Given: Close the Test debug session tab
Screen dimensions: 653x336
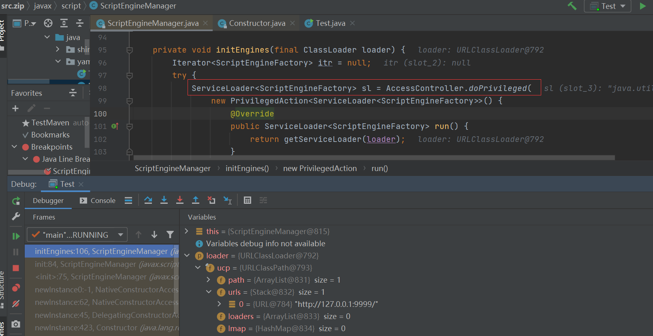Looking at the screenshot, I should [x=81, y=184].
